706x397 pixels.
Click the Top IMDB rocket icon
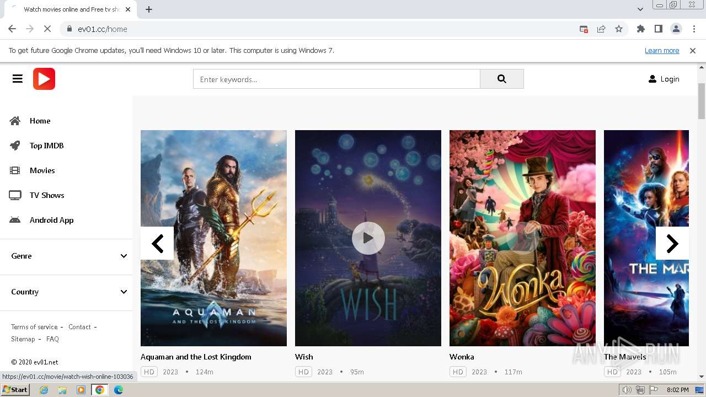[15, 146]
